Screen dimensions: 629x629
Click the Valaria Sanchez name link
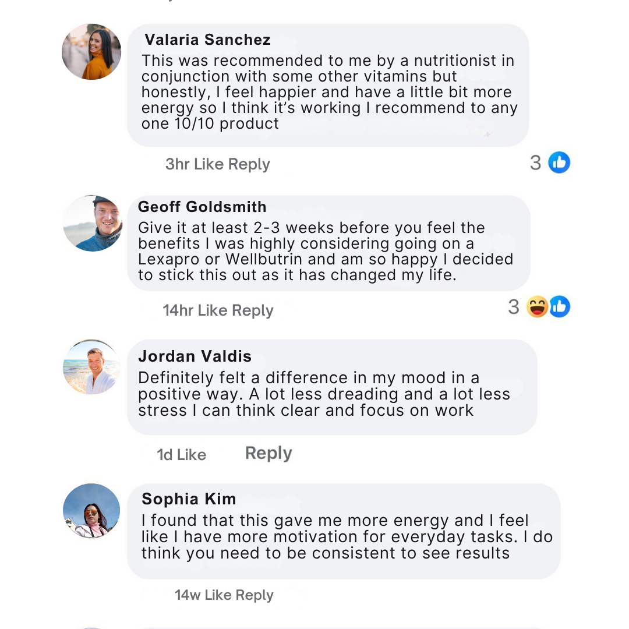coord(207,40)
